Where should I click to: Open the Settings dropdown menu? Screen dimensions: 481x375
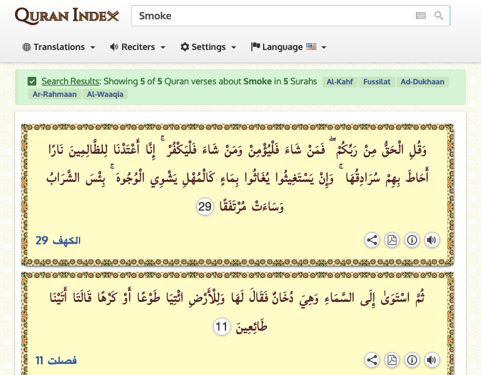tap(208, 47)
